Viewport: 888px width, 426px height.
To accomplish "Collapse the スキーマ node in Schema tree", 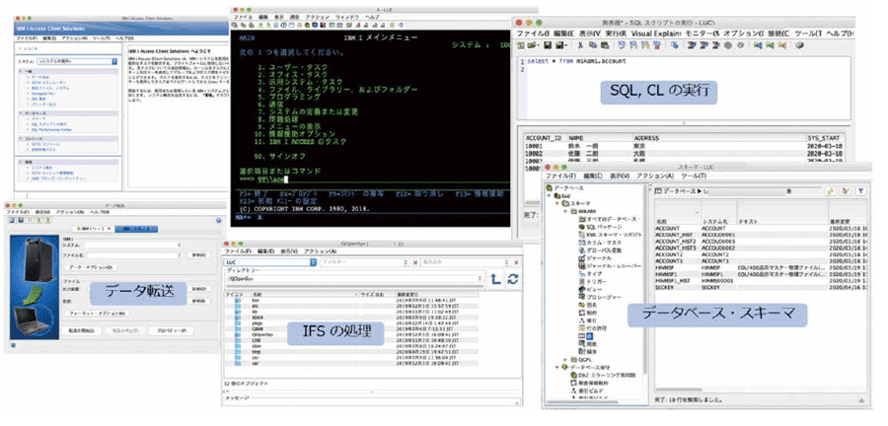I will 556,202.
